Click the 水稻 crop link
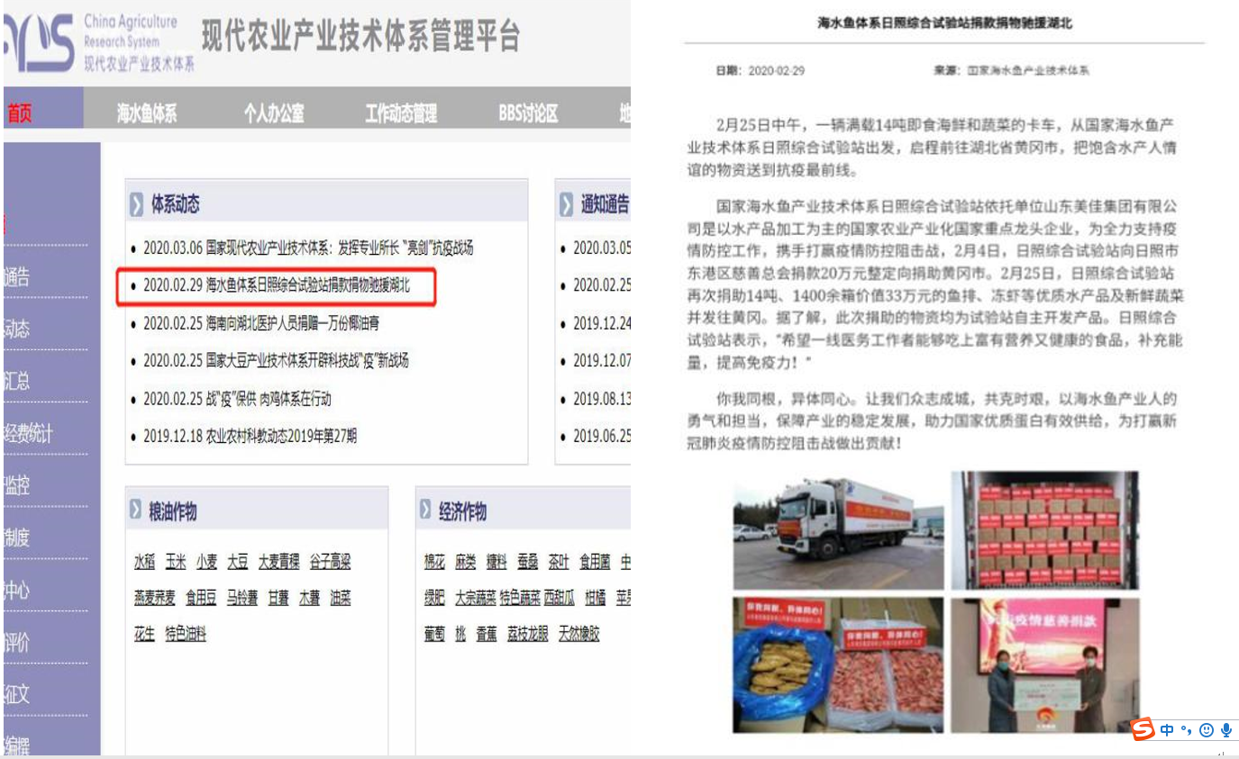Image resolution: width=1239 pixels, height=759 pixels. point(144,562)
